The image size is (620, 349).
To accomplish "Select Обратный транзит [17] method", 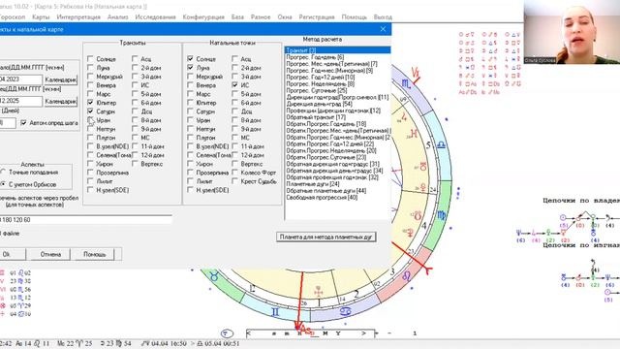I will (x=316, y=117).
